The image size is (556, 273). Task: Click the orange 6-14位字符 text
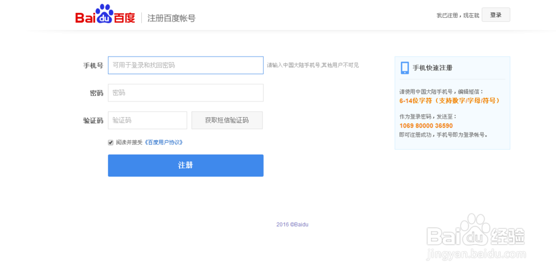449,100
